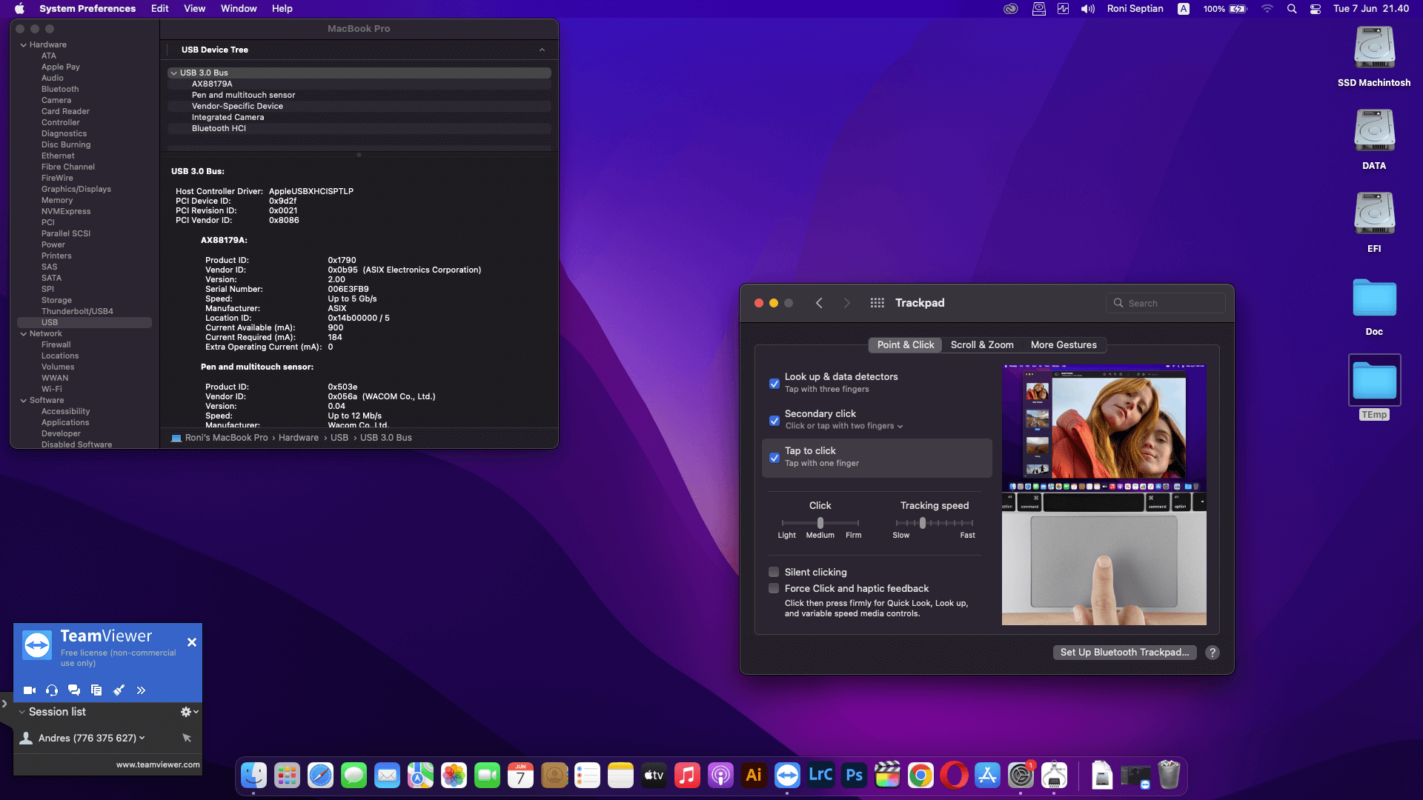Open the www.teamviewer.com link
Viewport: 1423px width, 800px height.
pyautogui.click(x=158, y=764)
